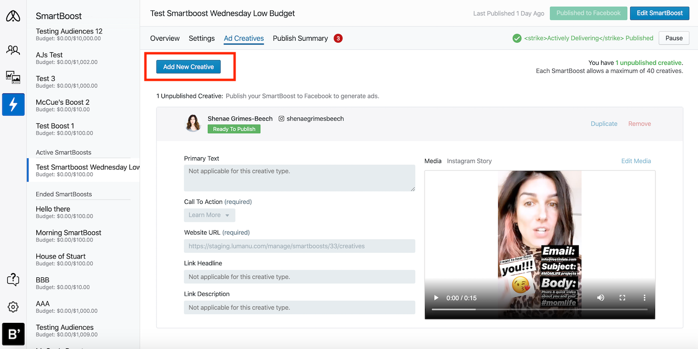Click the Primary Text textarea
The image size is (698, 349).
300,178
